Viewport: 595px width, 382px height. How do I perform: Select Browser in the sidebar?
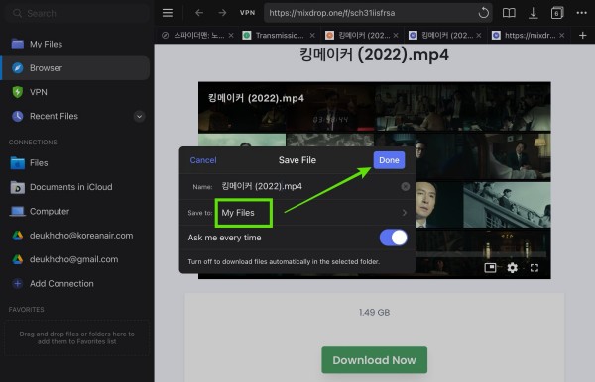(76, 68)
